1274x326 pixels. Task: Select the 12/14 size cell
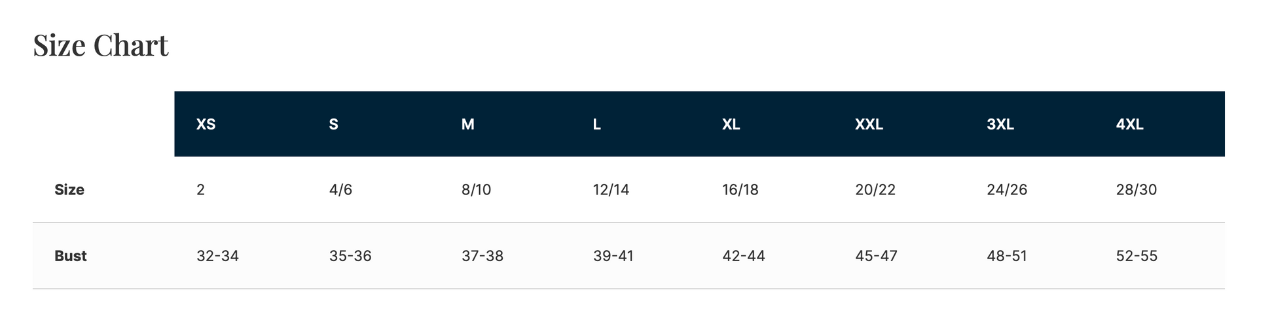click(611, 190)
